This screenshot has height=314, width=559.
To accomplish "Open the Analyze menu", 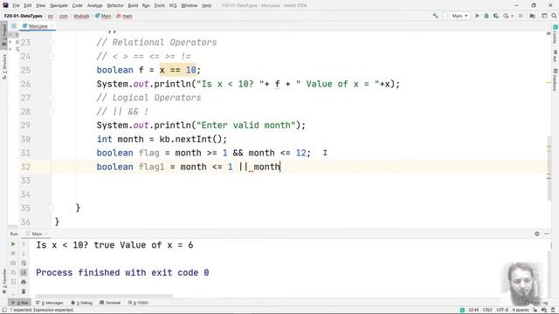I will (95, 5).
